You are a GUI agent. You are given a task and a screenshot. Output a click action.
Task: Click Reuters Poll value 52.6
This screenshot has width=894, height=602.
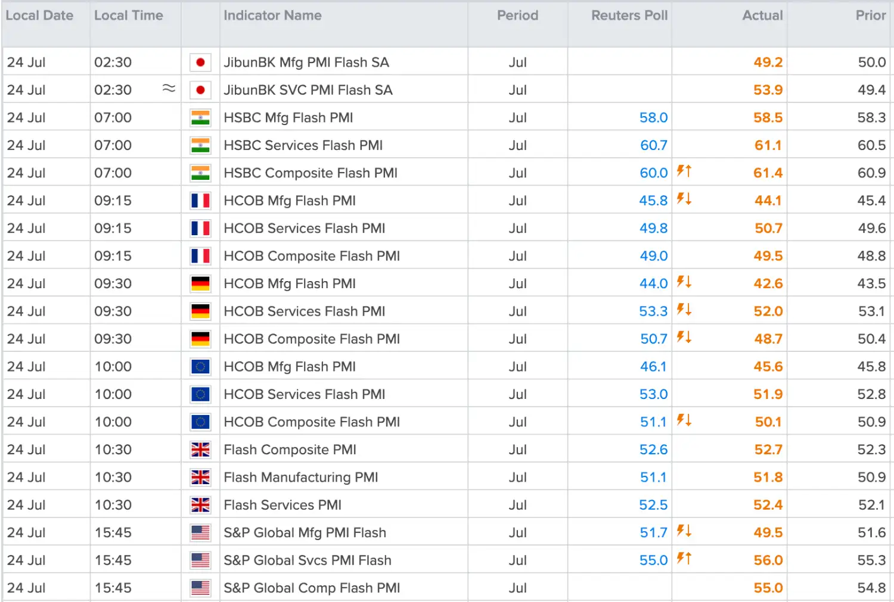coord(653,450)
